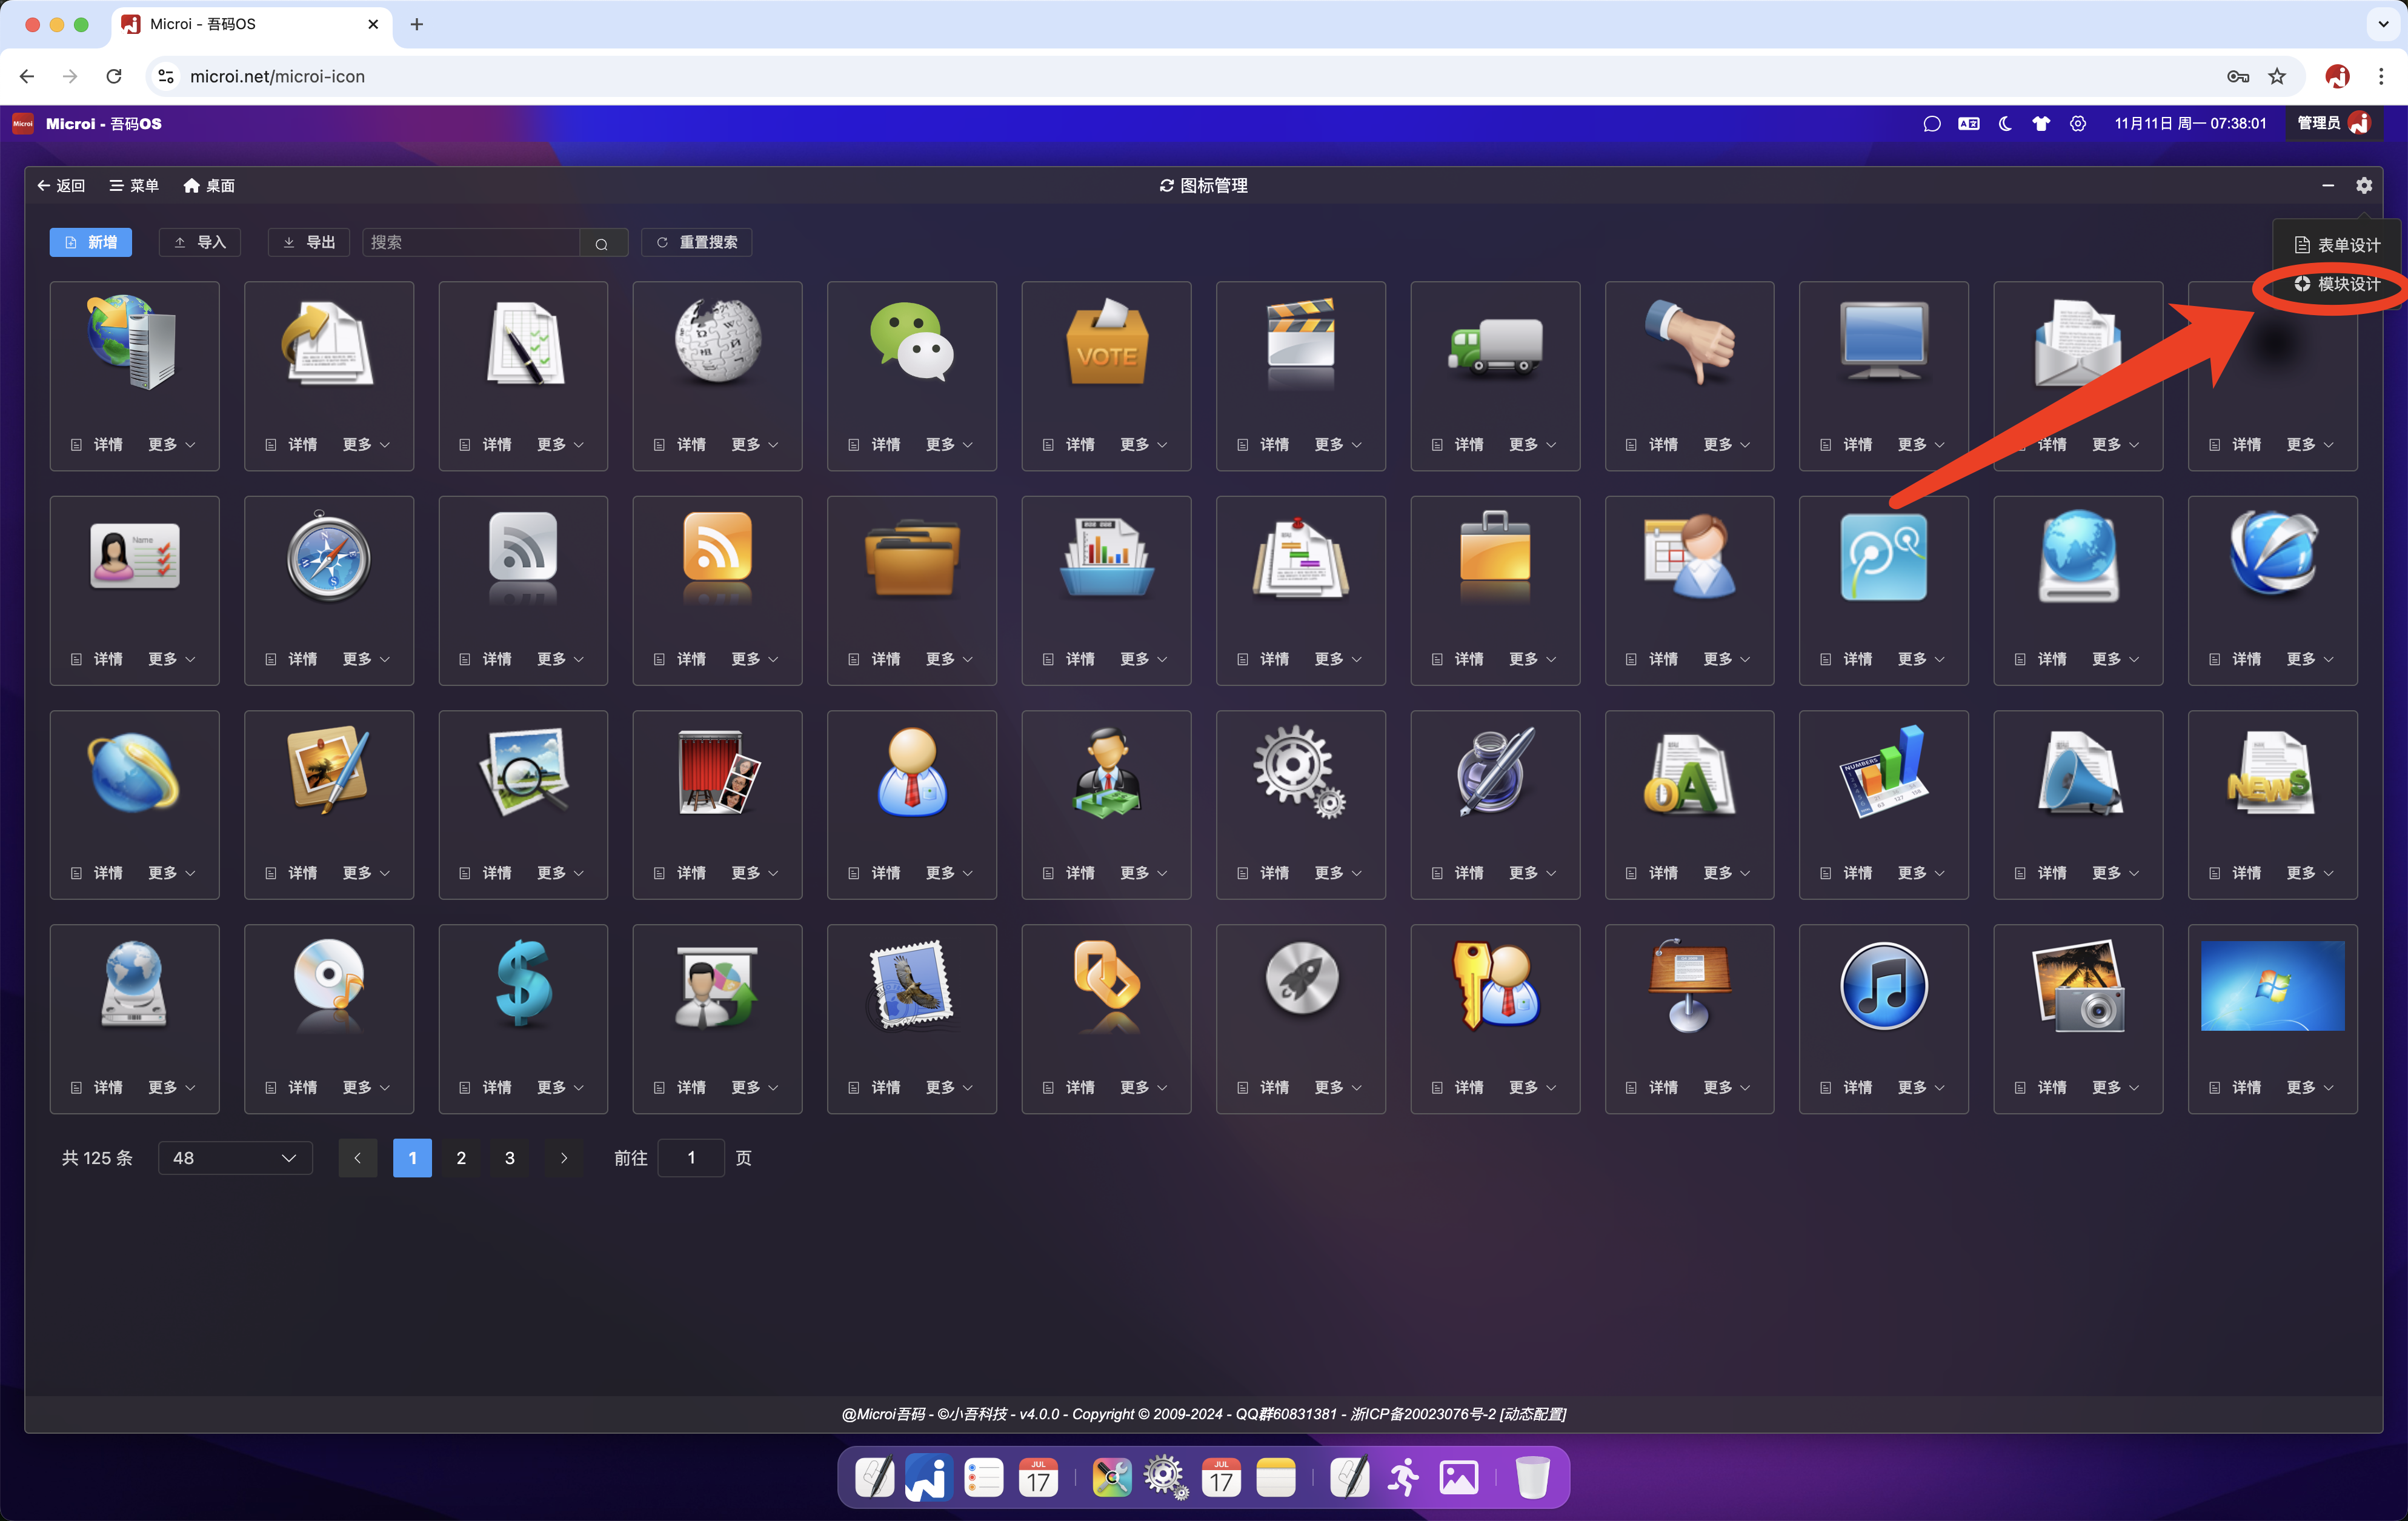Open the theme shirt icon in header

2041,124
